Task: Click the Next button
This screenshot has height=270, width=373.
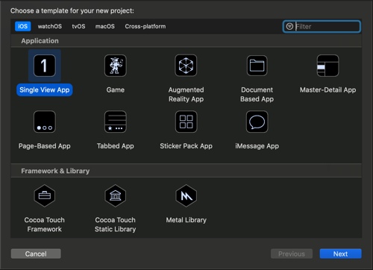Action: (340, 254)
